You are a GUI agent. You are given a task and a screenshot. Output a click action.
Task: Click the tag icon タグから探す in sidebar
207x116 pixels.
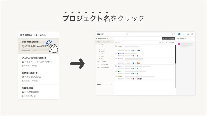coord(98,61)
